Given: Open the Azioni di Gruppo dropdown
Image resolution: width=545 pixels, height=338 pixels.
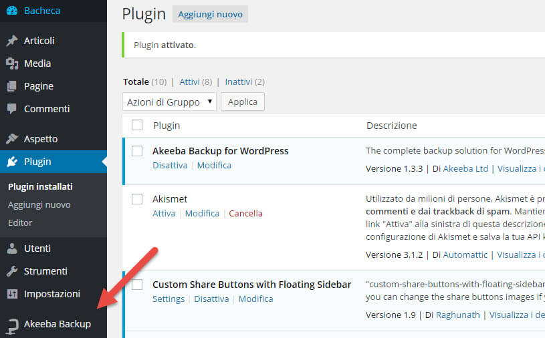Looking at the screenshot, I should click(169, 102).
